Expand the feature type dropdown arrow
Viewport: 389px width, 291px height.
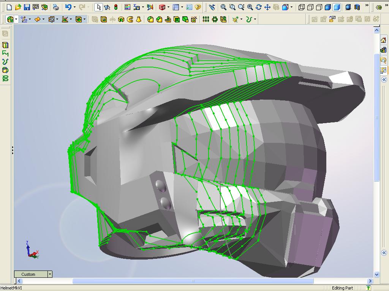[x=16, y=19]
